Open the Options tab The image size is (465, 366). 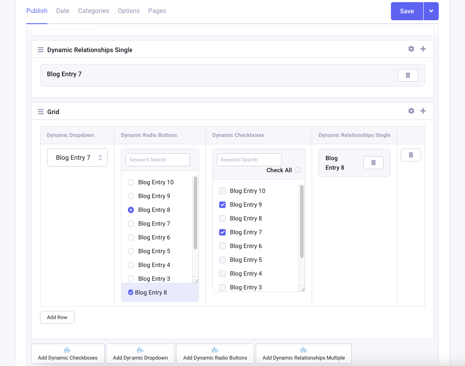pyautogui.click(x=128, y=11)
